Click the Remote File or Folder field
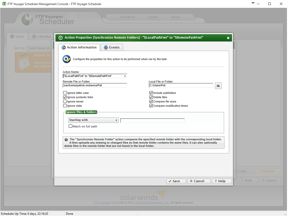 click(95, 85)
